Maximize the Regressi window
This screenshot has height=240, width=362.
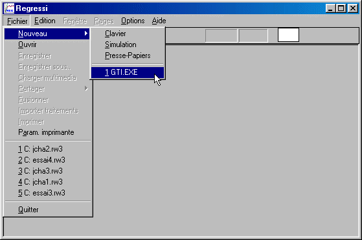coord(341,8)
